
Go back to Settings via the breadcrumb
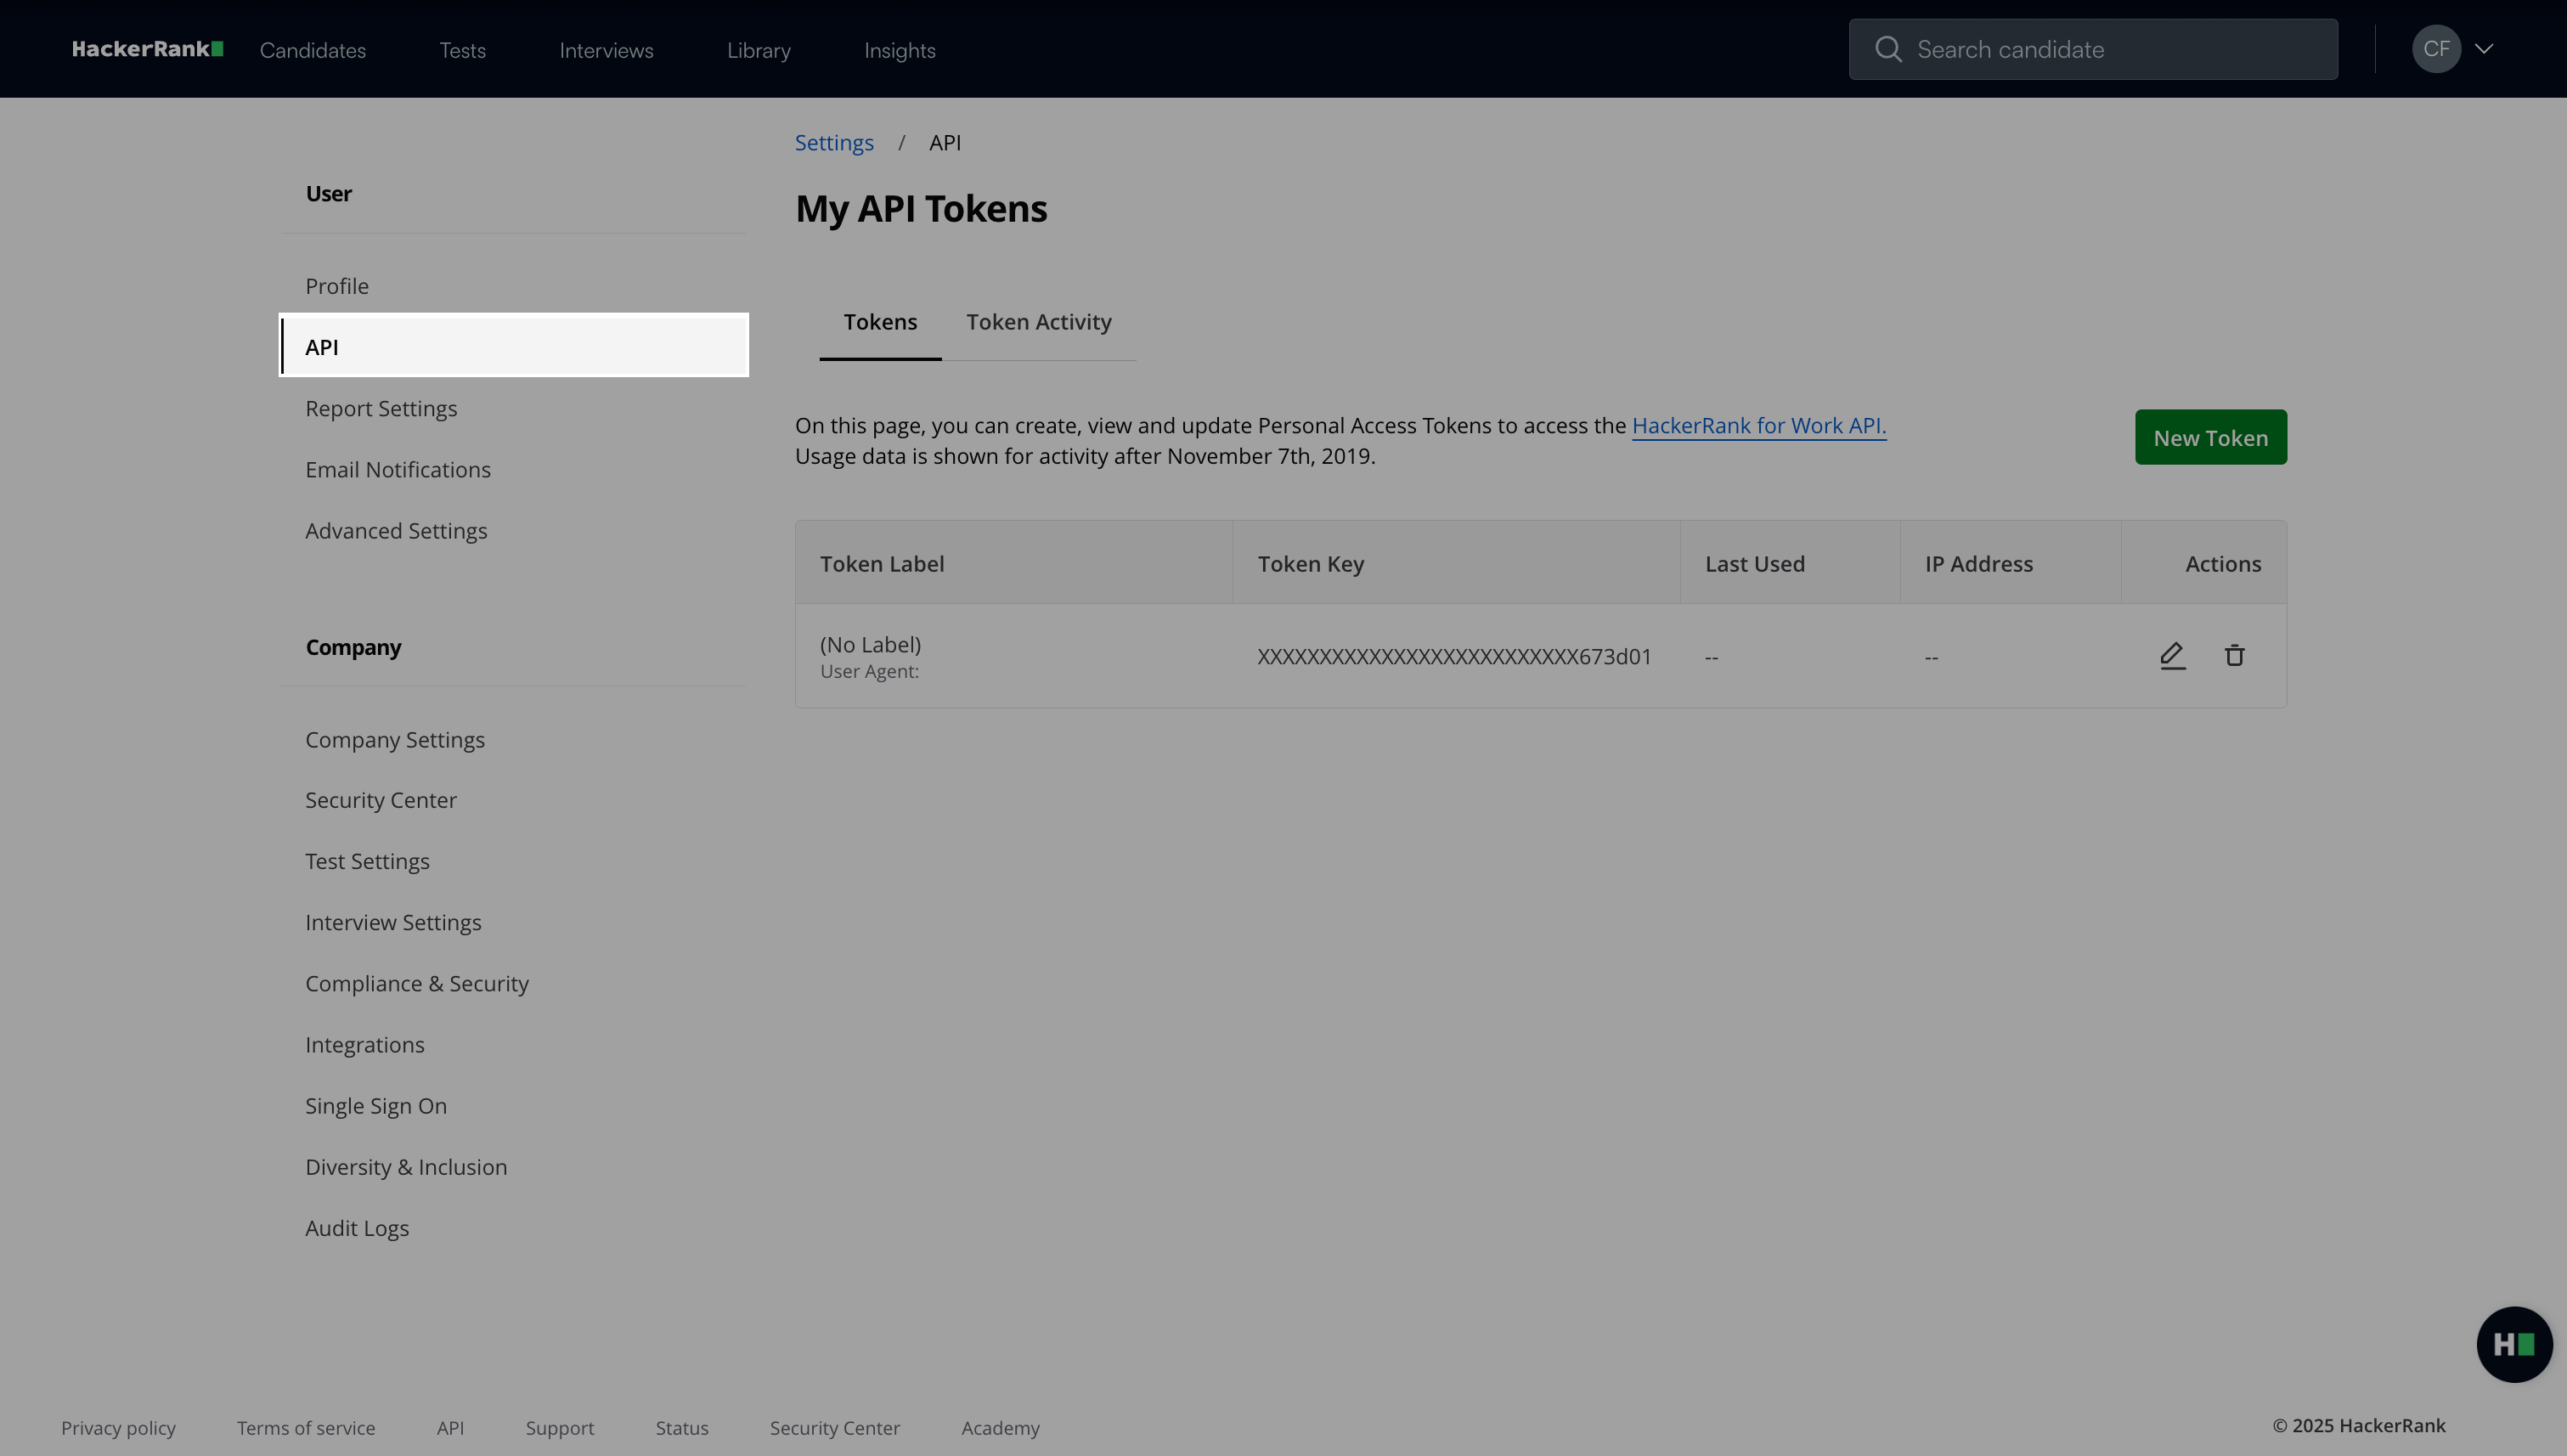coord(834,143)
